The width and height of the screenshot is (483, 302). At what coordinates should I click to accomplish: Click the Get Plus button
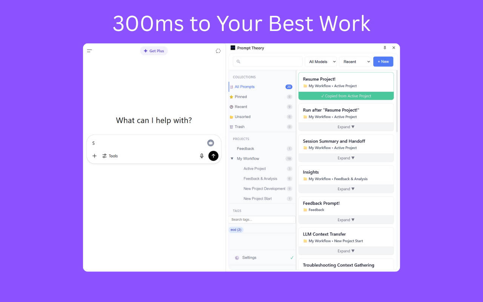click(154, 51)
